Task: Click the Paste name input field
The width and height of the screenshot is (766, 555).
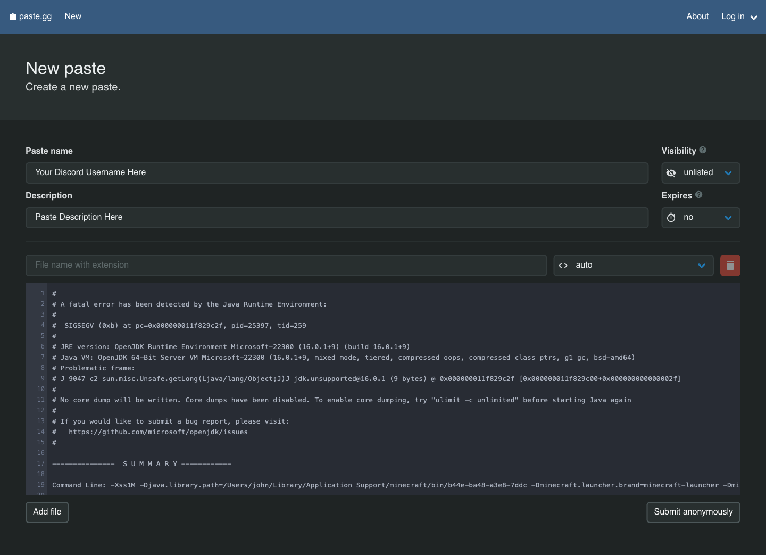Action: [x=337, y=172]
